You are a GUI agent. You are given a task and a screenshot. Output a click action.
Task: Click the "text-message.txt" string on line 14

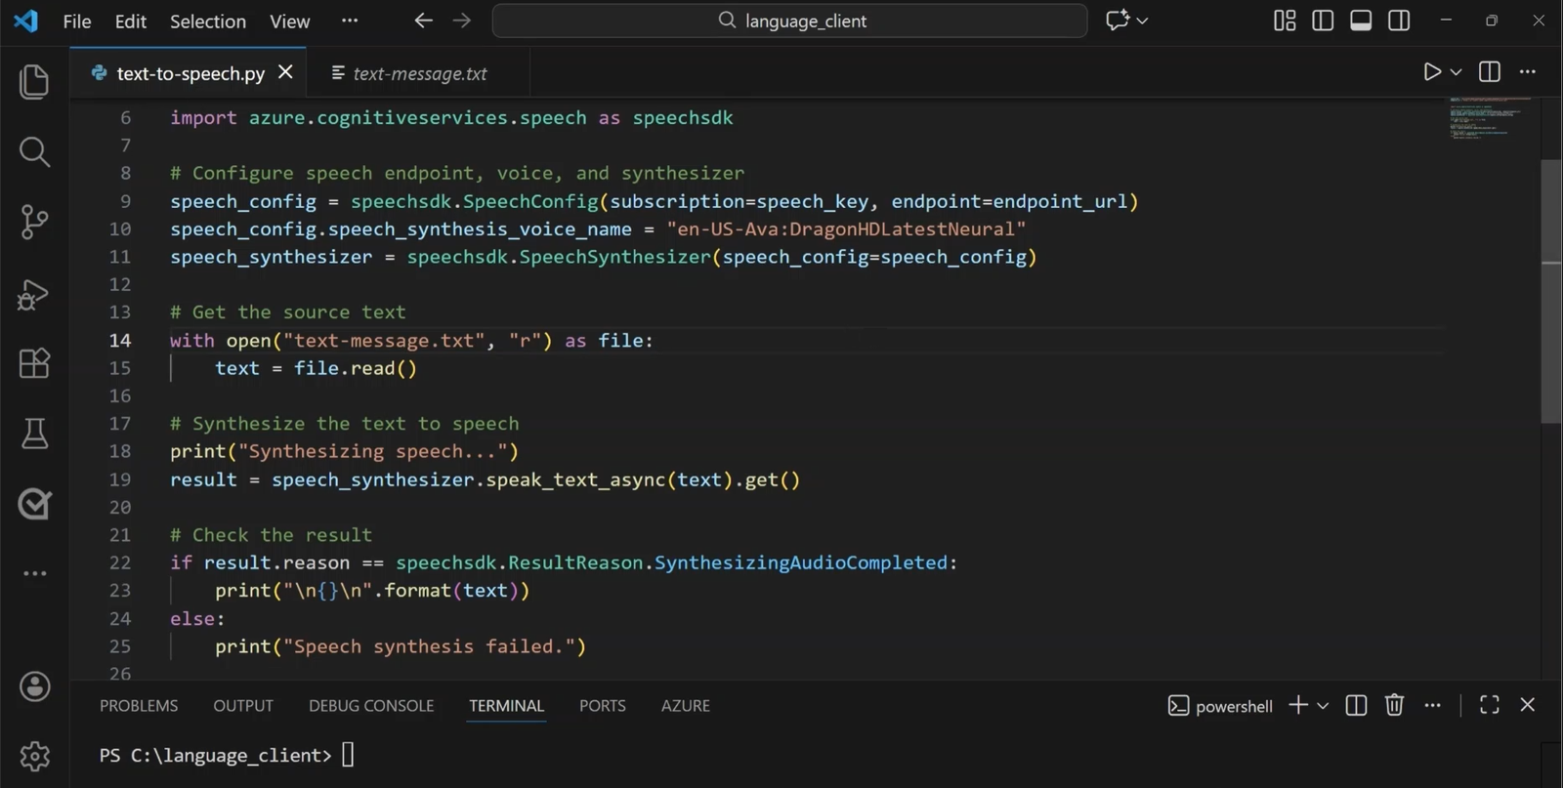[x=384, y=340]
